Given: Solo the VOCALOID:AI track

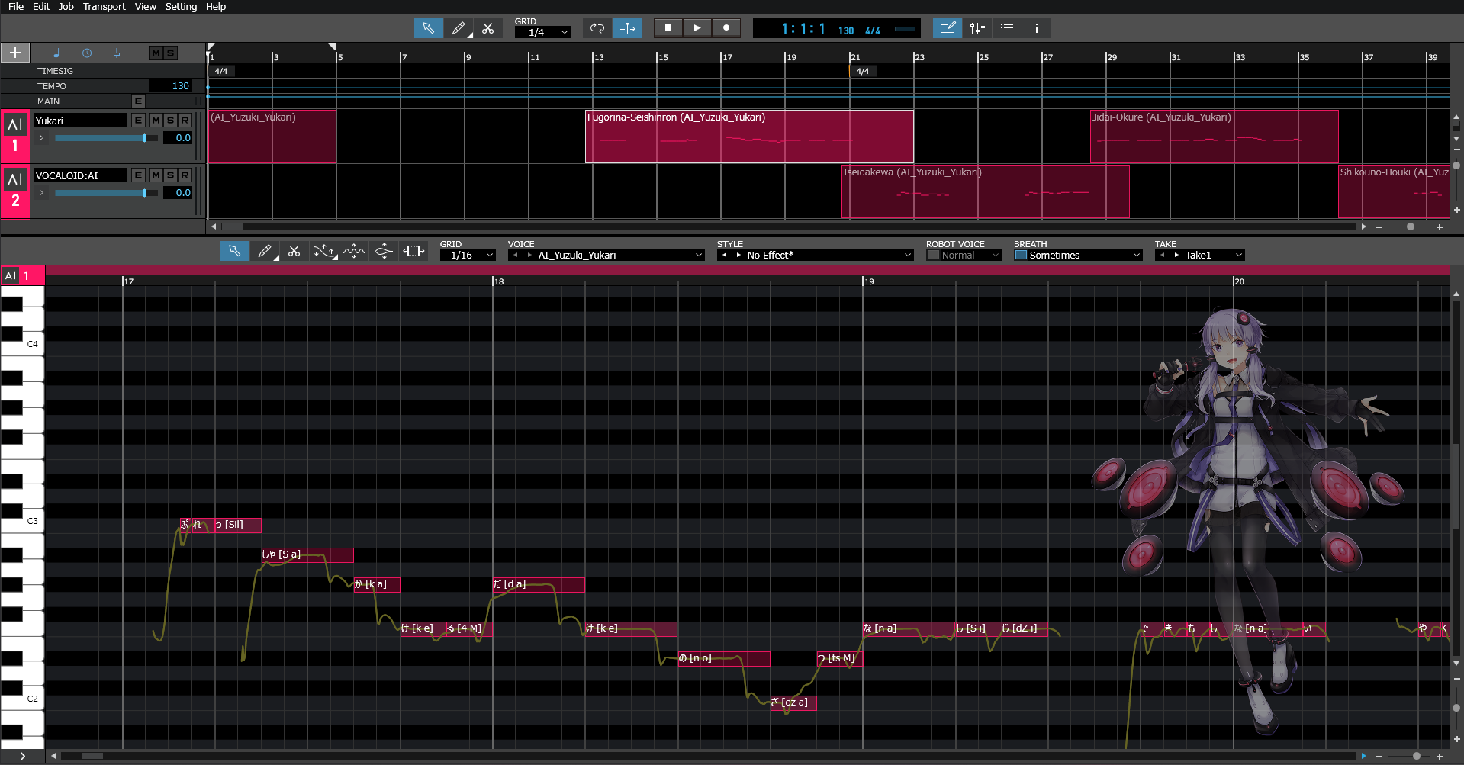Looking at the screenshot, I should [170, 175].
